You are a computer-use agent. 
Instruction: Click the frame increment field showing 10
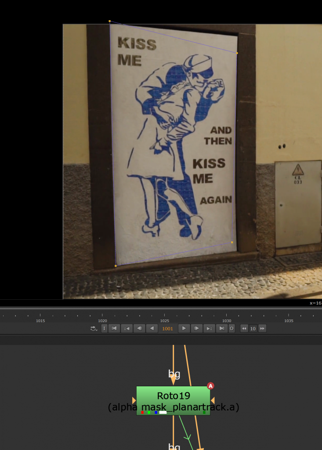click(x=253, y=328)
